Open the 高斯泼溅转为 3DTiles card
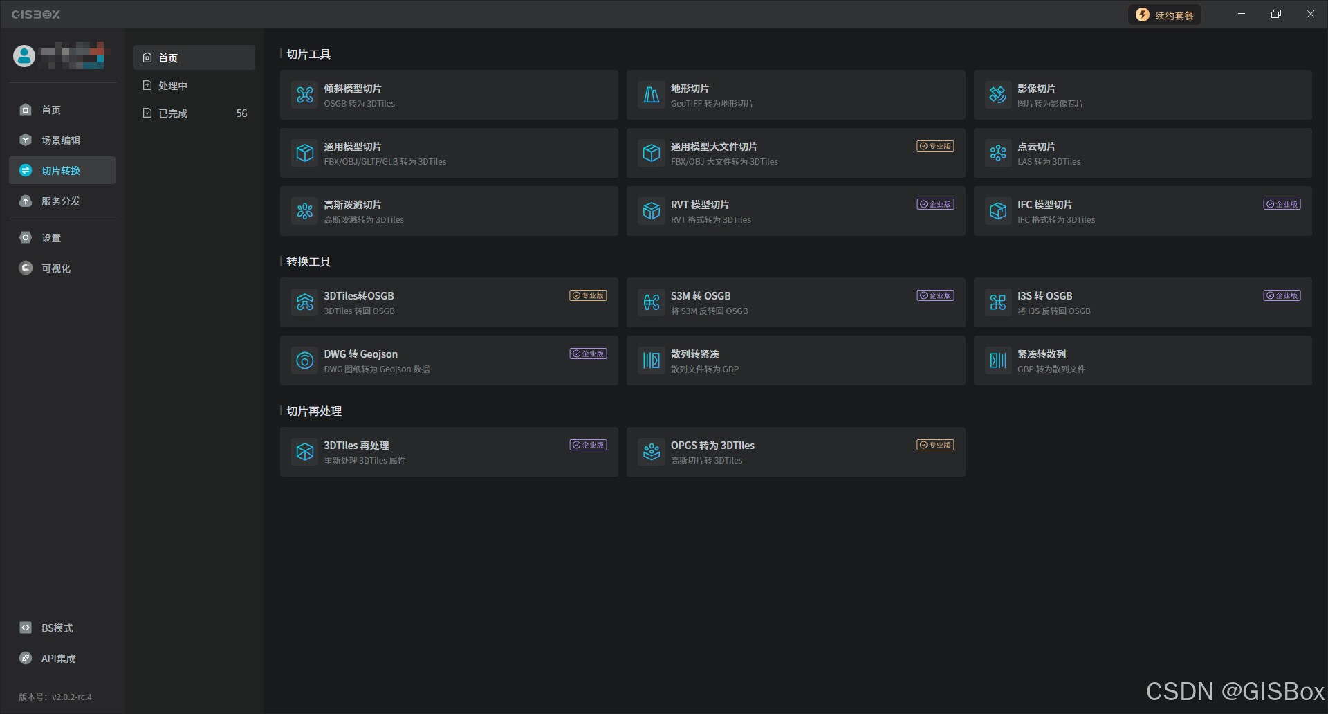The image size is (1328, 714). [449, 211]
